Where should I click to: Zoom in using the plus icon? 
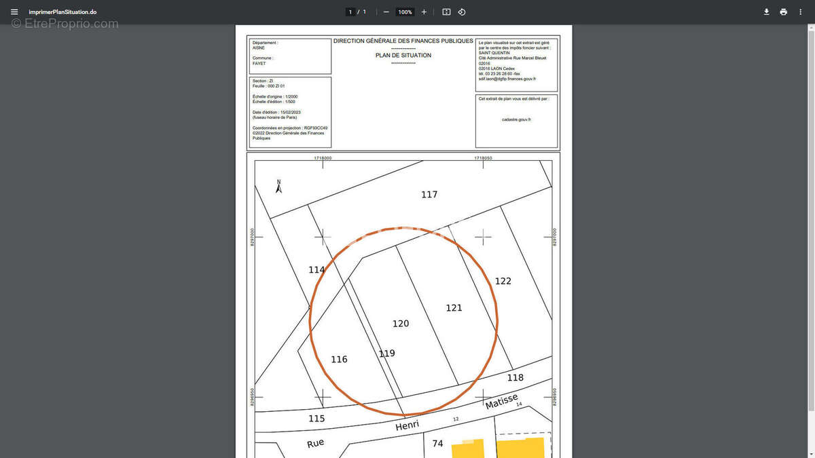(x=424, y=12)
